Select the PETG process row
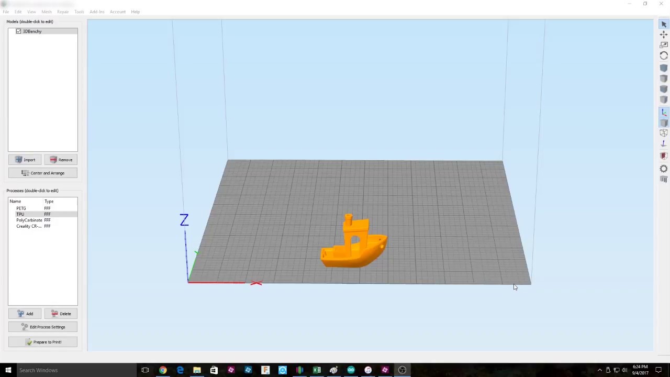Screen dimensions: 670x377 click(43, 208)
